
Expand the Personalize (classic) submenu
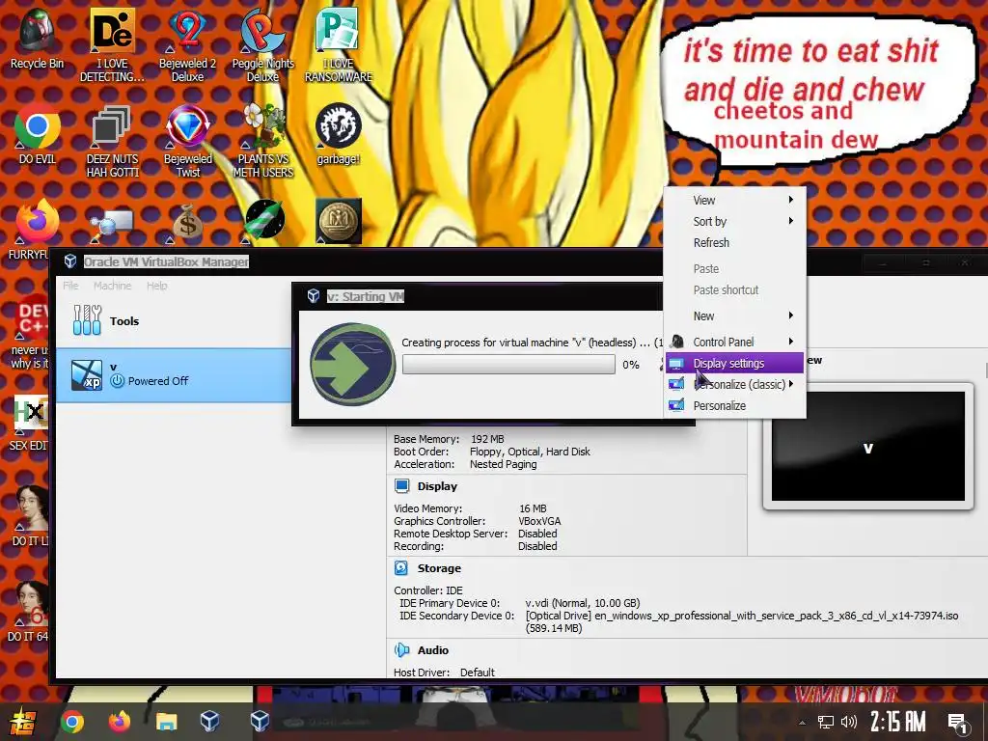(x=735, y=384)
